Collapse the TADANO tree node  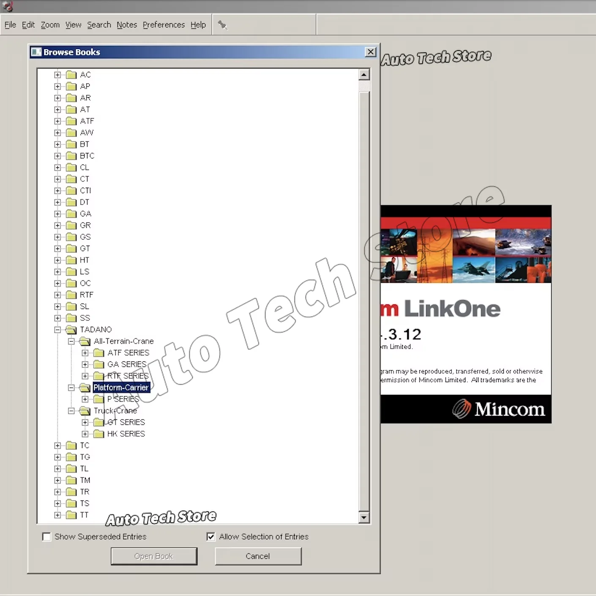[57, 330]
